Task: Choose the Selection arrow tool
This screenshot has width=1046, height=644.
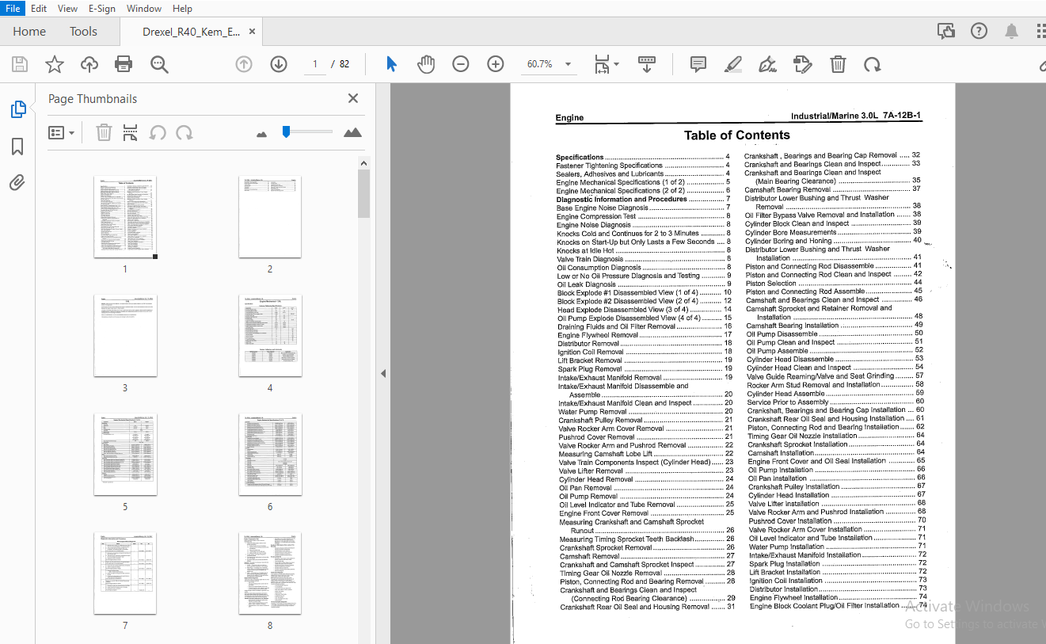Action: coord(391,64)
